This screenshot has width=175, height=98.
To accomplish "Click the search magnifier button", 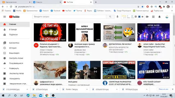I will point(110,17).
